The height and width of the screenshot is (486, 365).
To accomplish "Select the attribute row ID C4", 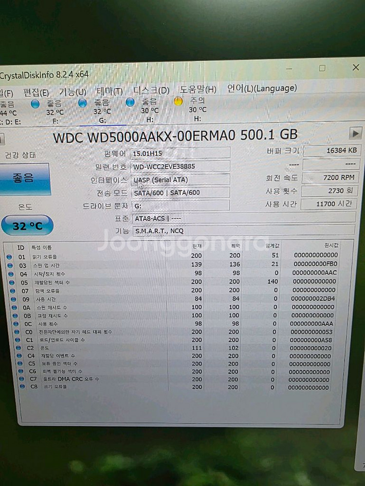I will [x=175, y=356].
